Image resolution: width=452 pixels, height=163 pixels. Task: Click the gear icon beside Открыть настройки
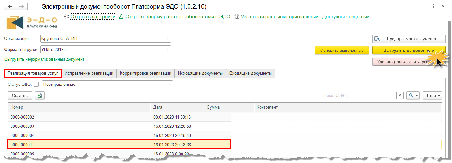pyautogui.click(x=66, y=17)
